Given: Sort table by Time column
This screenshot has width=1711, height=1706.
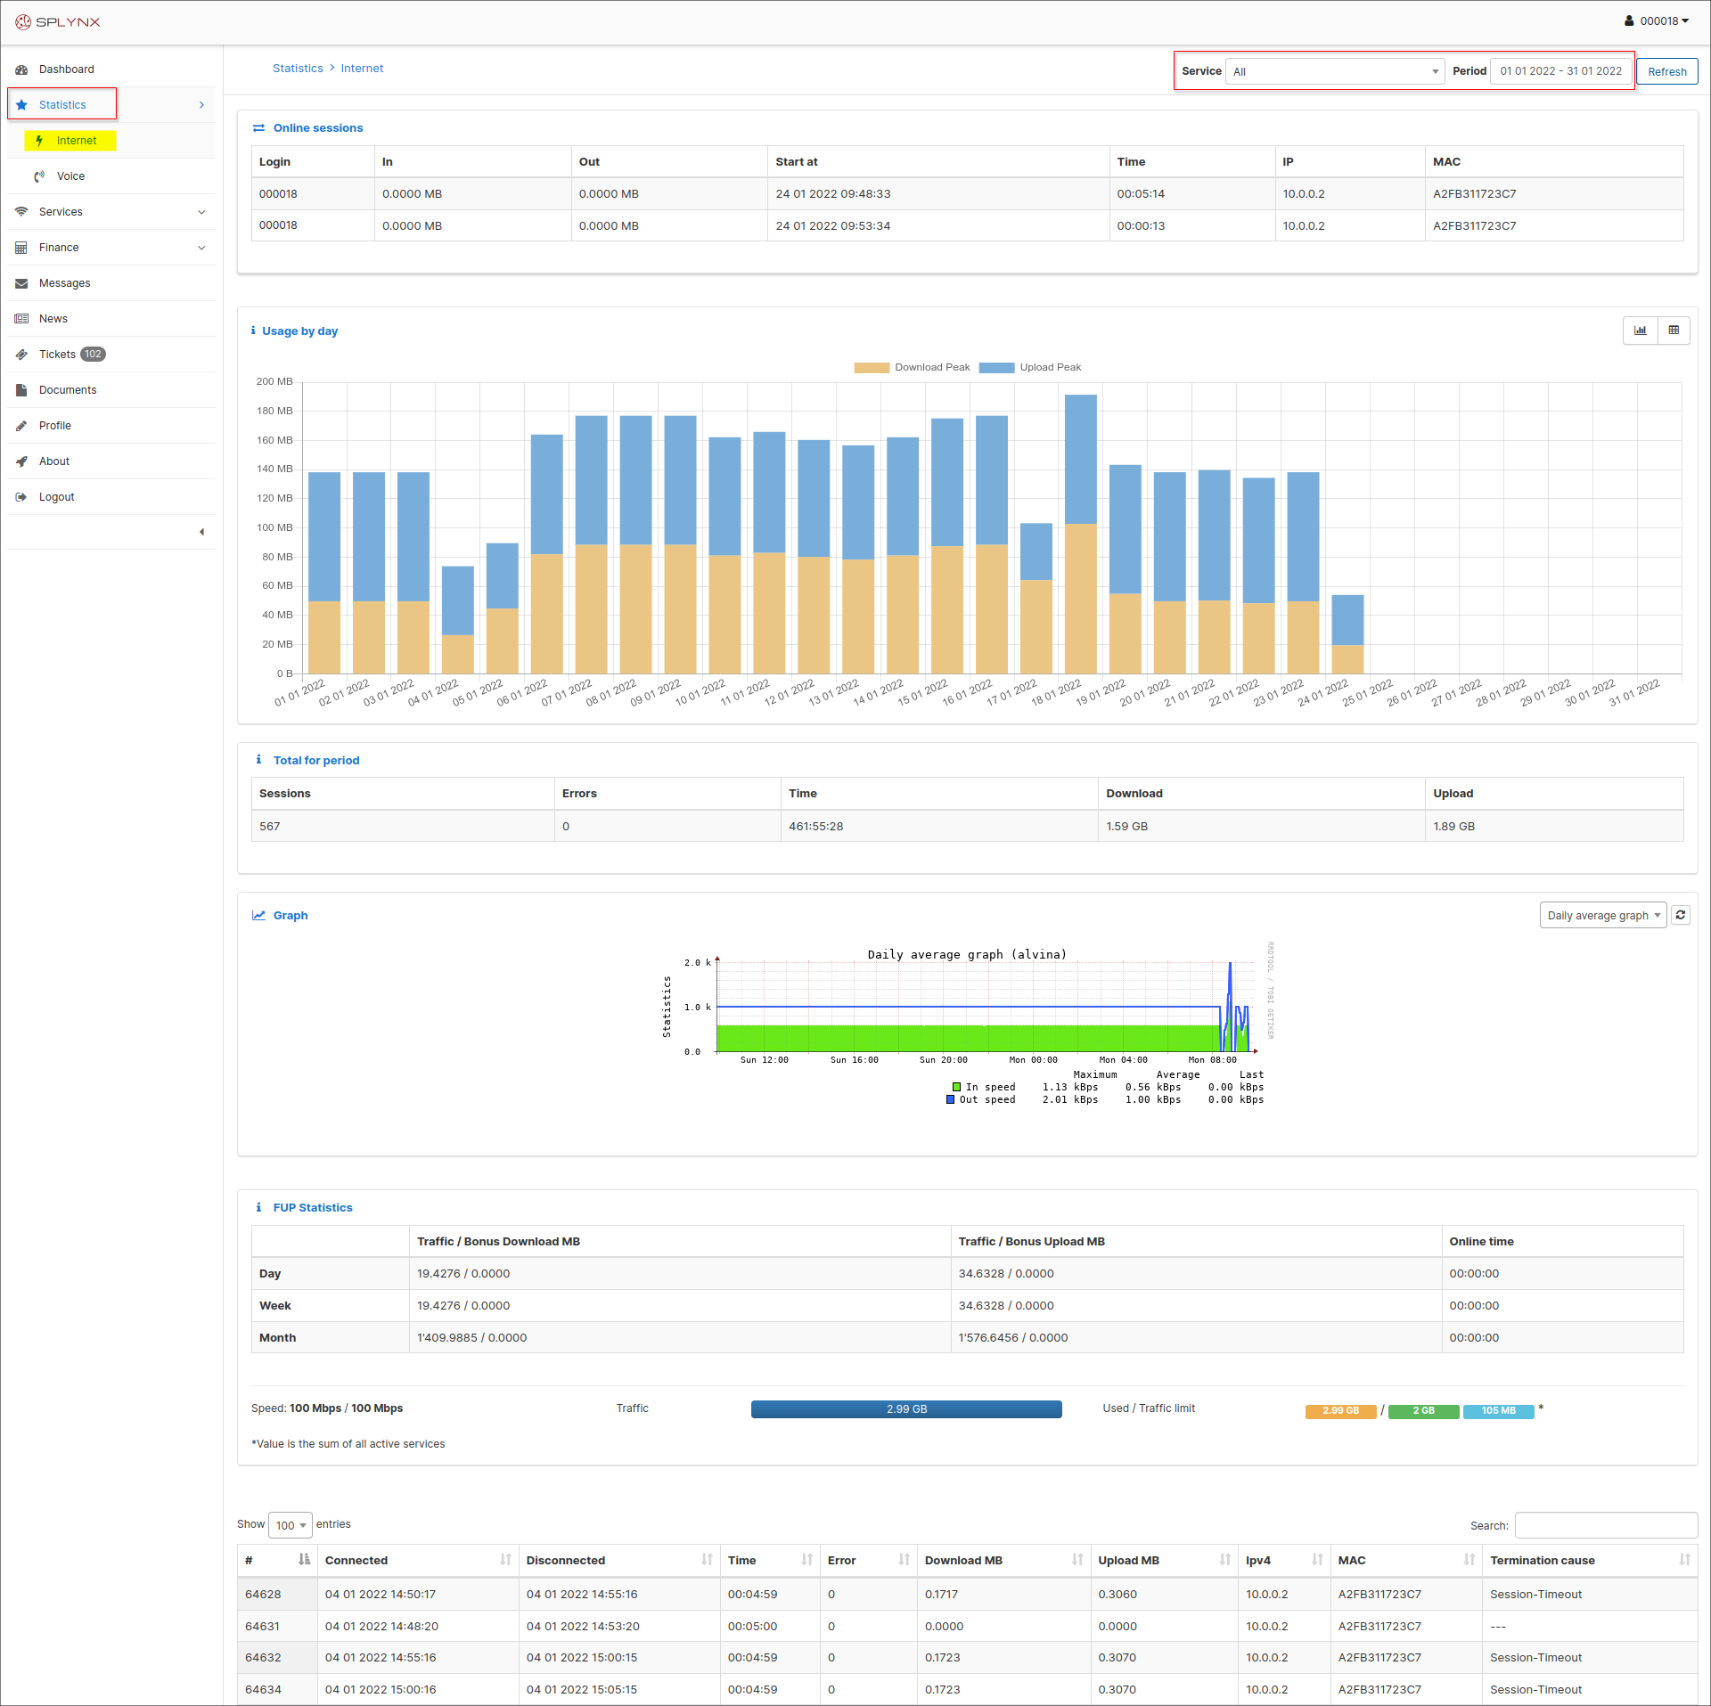Looking at the screenshot, I should click(x=770, y=1560).
